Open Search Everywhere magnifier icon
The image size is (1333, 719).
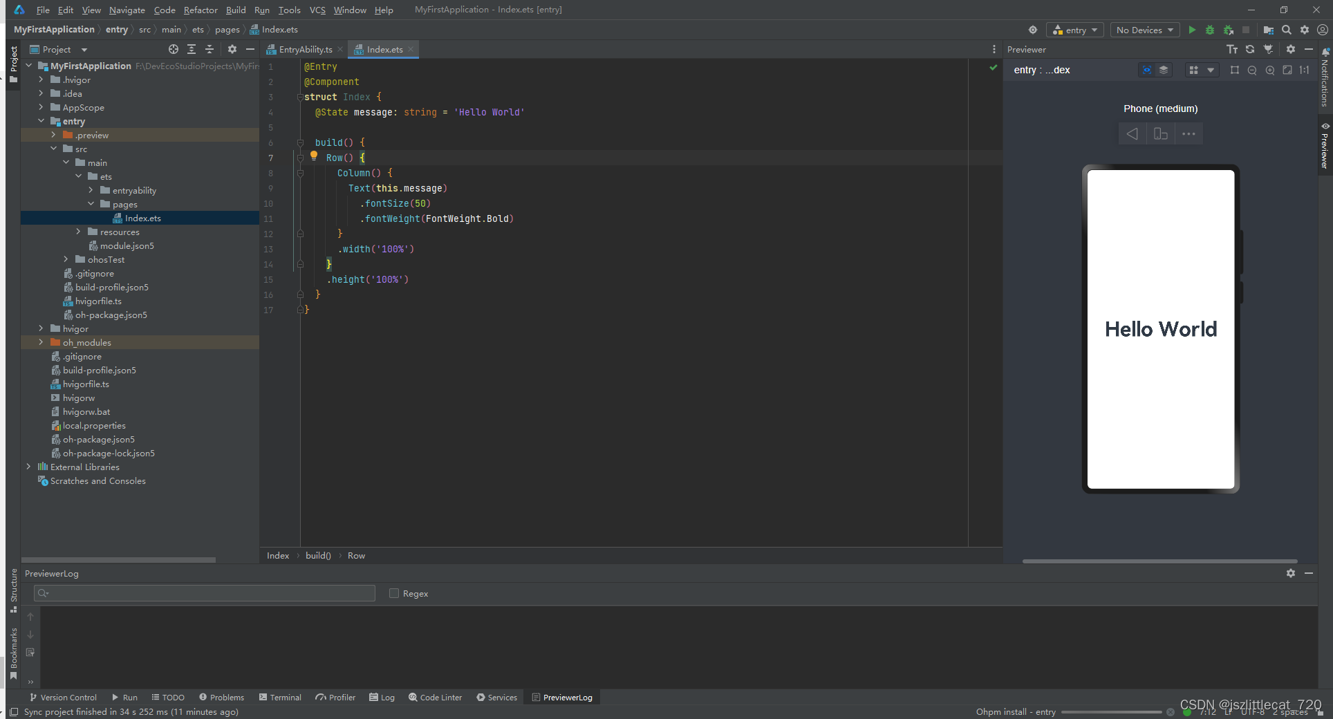click(x=1287, y=30)
